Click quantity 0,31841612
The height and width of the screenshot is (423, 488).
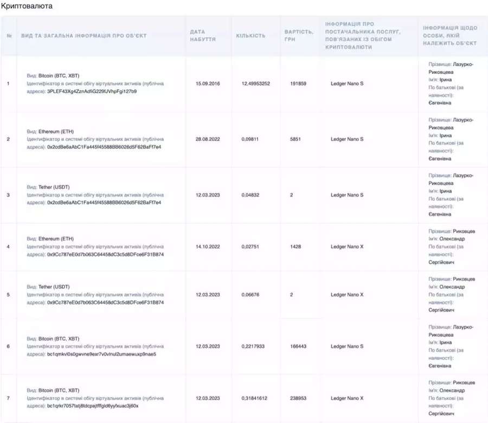pos(254,398)
